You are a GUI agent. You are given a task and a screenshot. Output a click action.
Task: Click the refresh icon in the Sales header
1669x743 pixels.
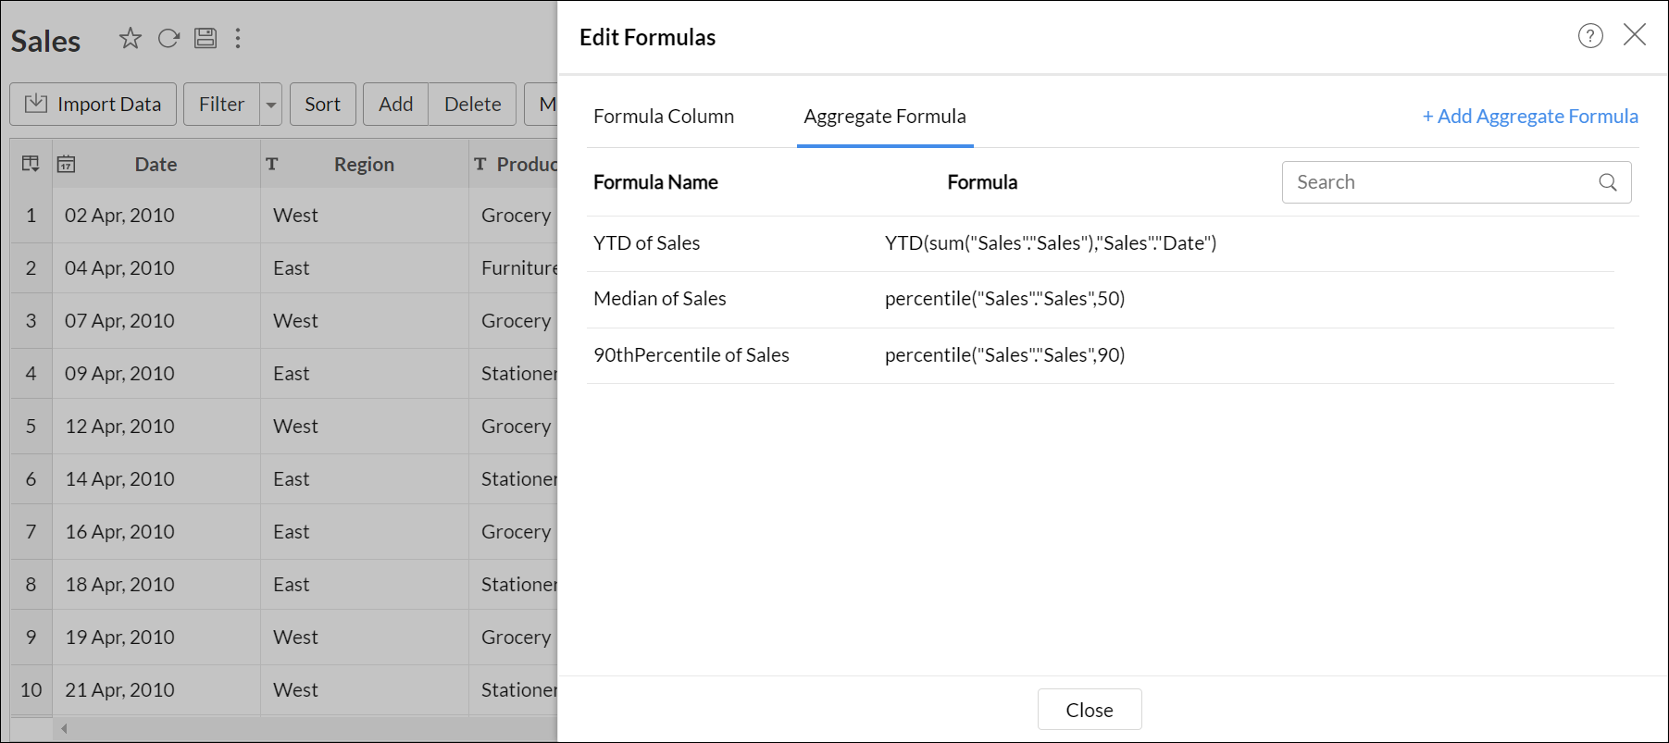click(x=168, y=38)
